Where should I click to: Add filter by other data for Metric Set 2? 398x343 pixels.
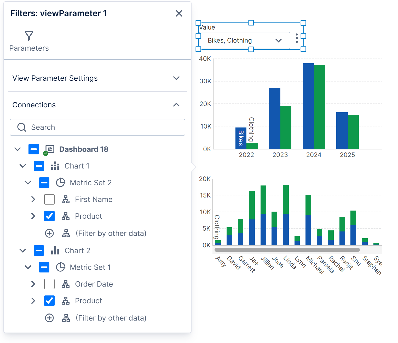click(x=49, y=233)
